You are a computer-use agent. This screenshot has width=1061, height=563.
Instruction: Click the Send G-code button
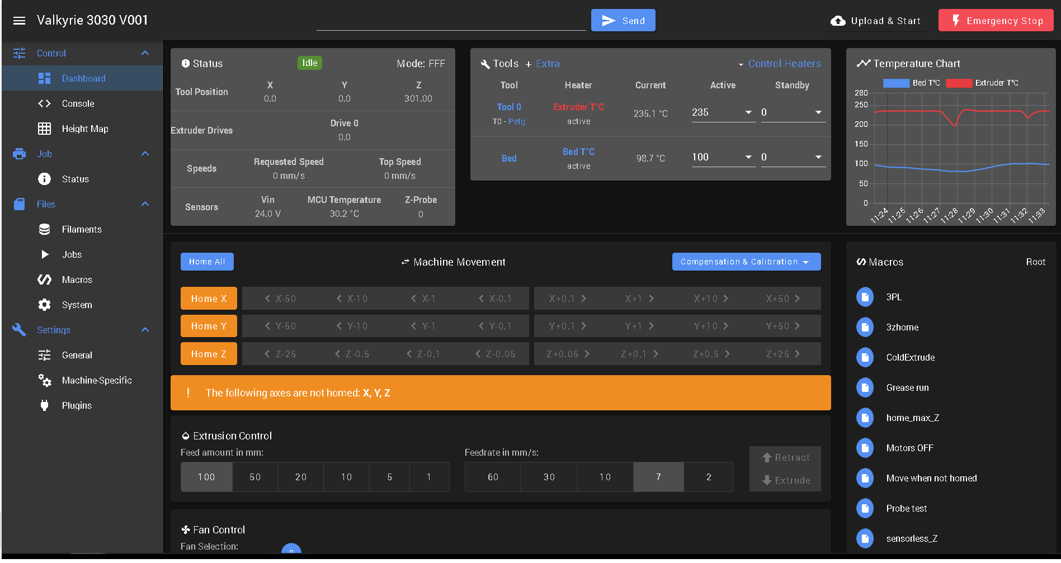pos(623,20)
